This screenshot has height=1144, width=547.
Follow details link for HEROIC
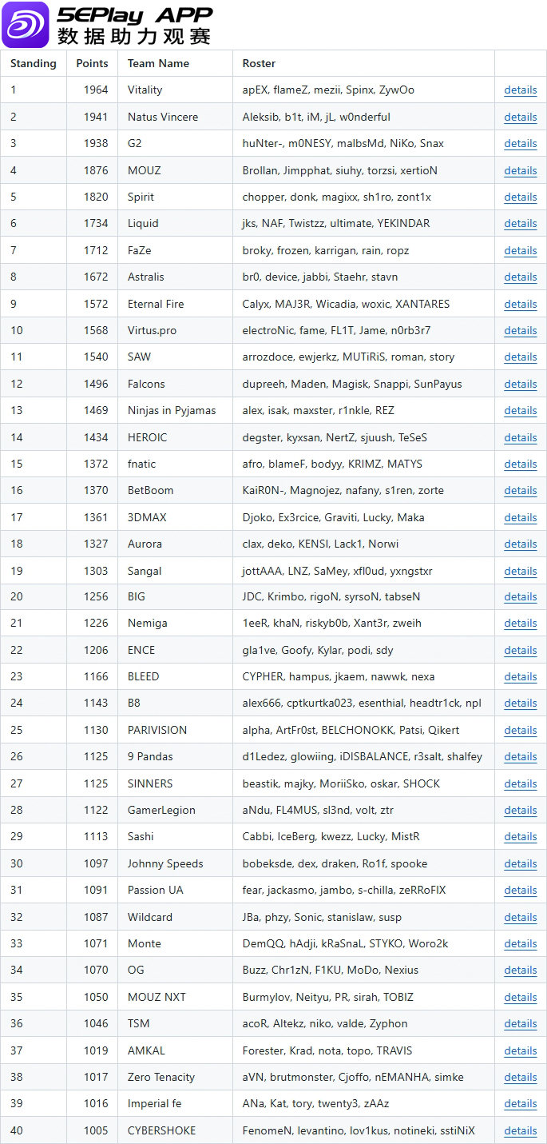point(521,437)
